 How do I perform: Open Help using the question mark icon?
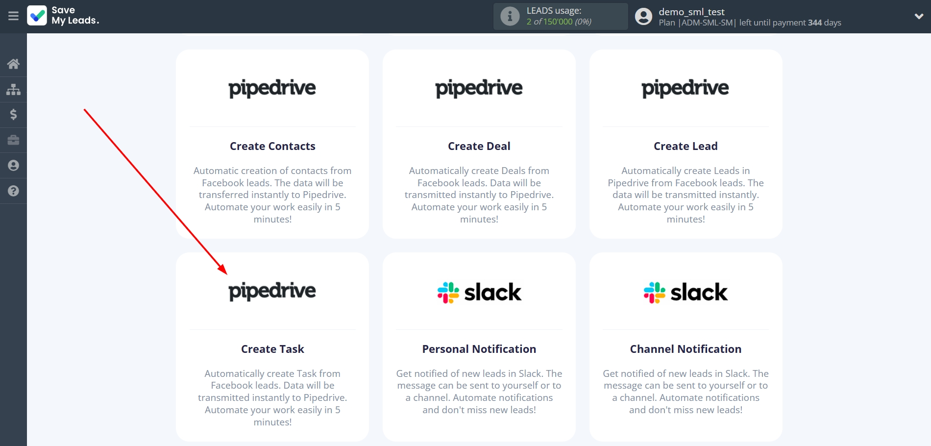click(13, 191)
